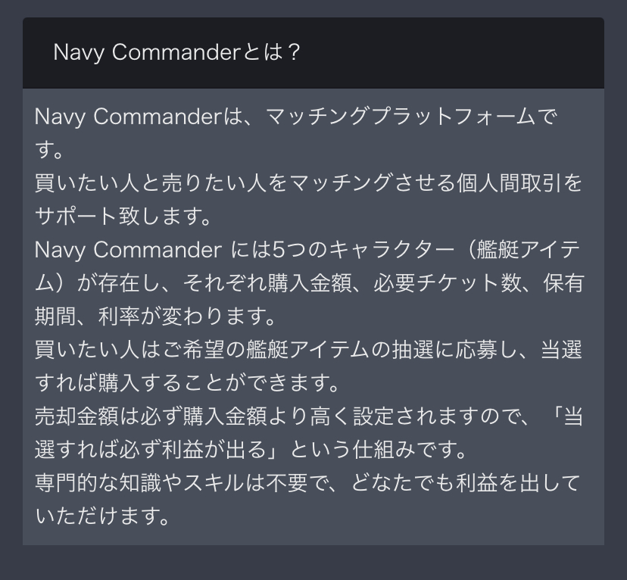Click the "すれば購入することができます。" line
The height and width of the screenshot is (580, 627).
click(187, 383)
